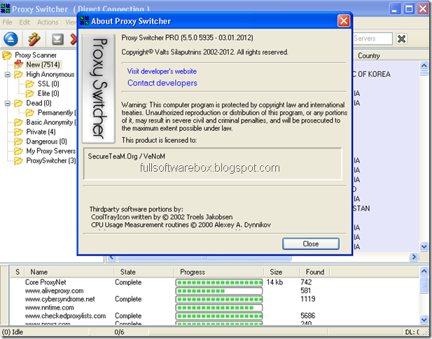This screenshot has height=339, width=432.
Task: Open the proxy wizard wand icon
Action: coord(34,39)
